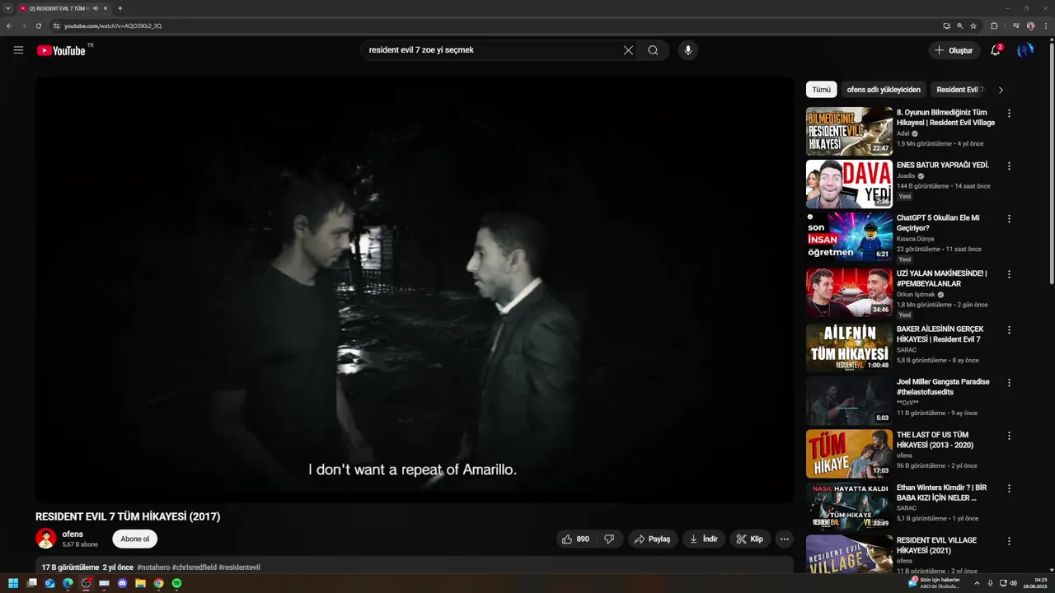Viewport: 1055px width, 593px height.
Task: Open options for Joel Miller Gangsta Paradise
Action: point(1009,382)
